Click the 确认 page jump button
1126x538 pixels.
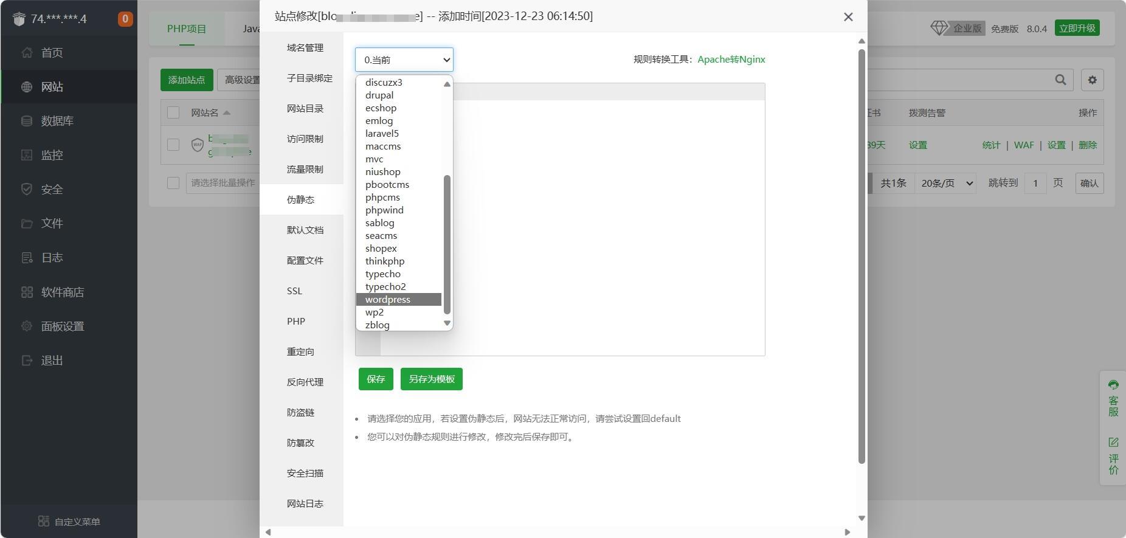[1089, 183]
